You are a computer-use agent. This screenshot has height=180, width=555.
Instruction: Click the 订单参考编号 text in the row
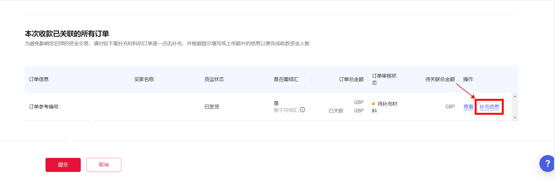click(x=45, y=107)
